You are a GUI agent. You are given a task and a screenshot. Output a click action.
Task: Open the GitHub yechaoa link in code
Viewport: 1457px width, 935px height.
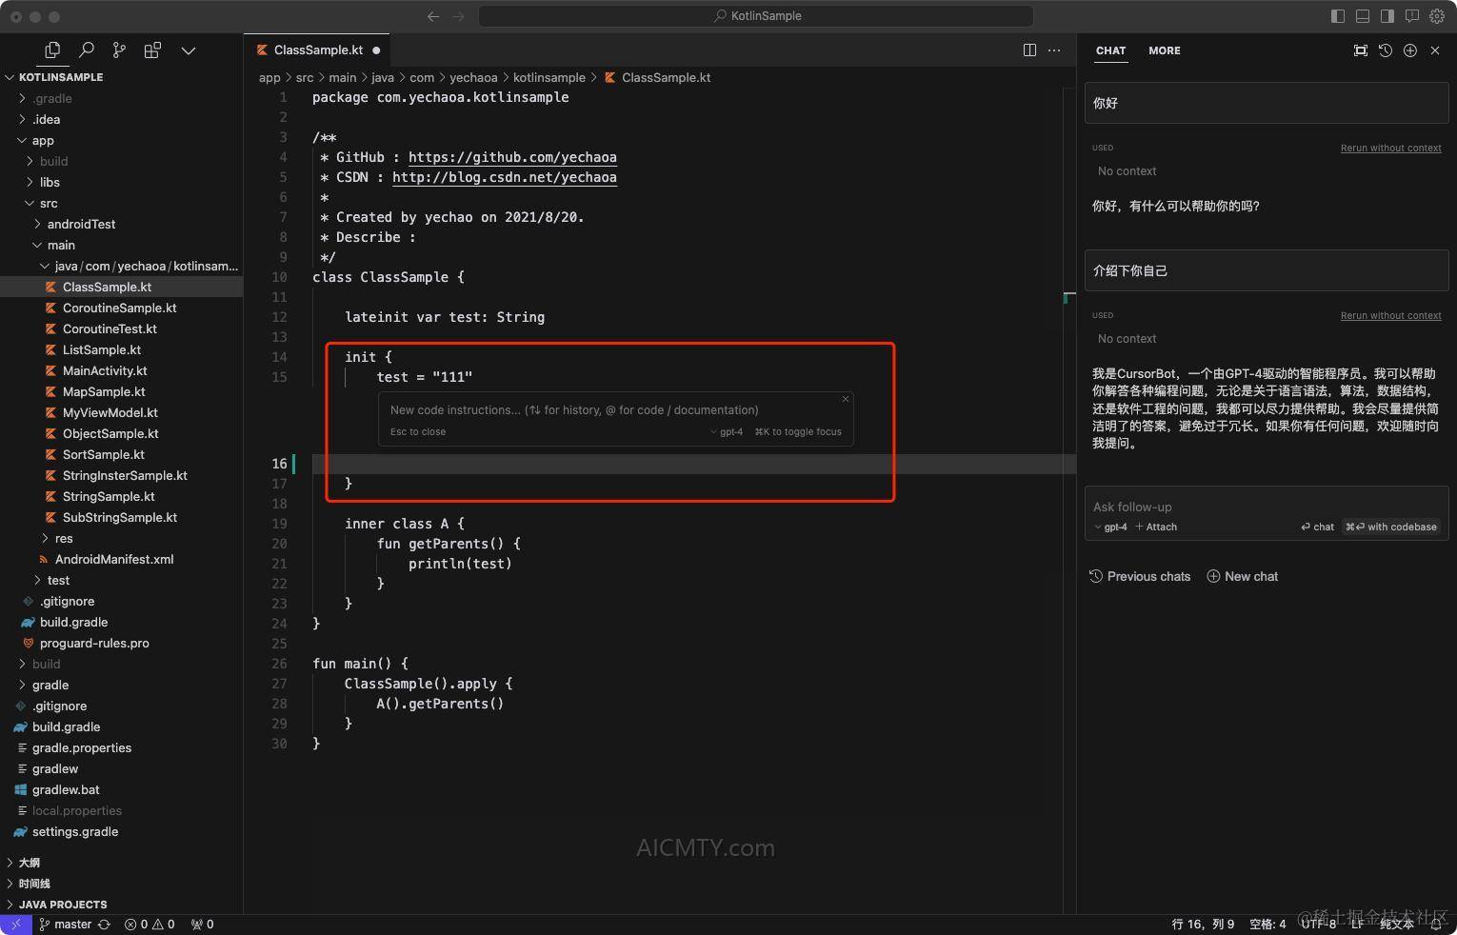[511, 157]
